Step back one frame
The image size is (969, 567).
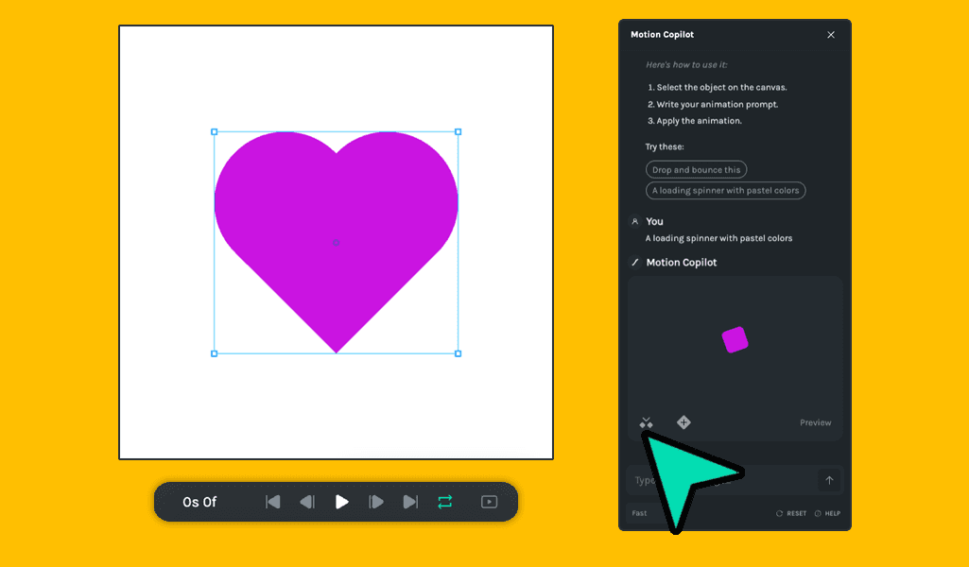307,502
